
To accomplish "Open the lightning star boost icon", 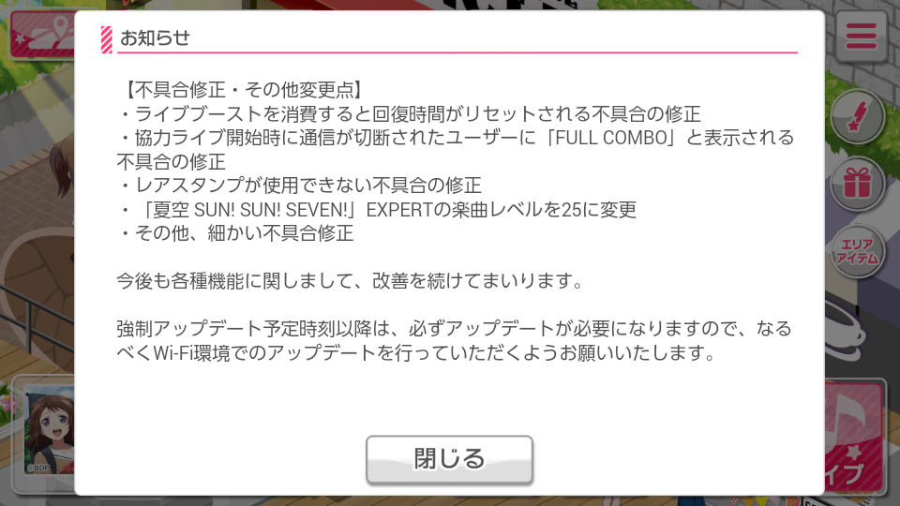I will [857, 116].
